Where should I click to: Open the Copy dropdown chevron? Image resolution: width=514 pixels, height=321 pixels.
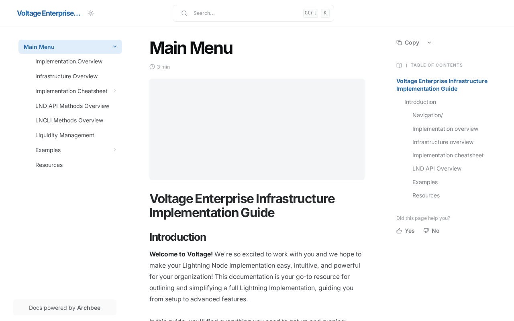pyautogui.click(x=429, y=43)
